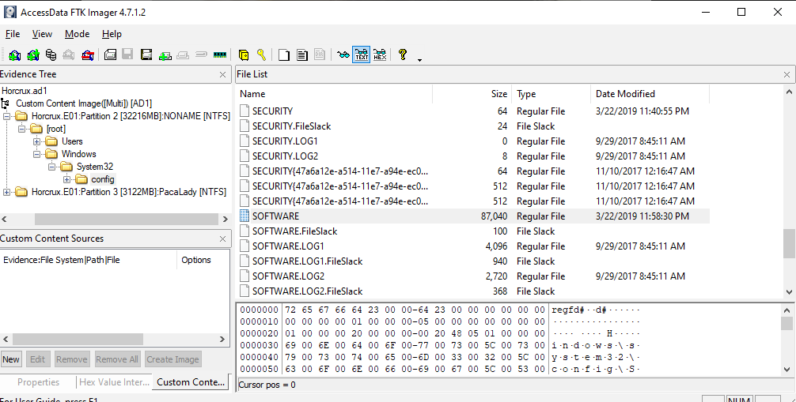Expand the Users folder in Evidence Tree
The height and width of the screenshot is (402, 796).
click(37, 141)
